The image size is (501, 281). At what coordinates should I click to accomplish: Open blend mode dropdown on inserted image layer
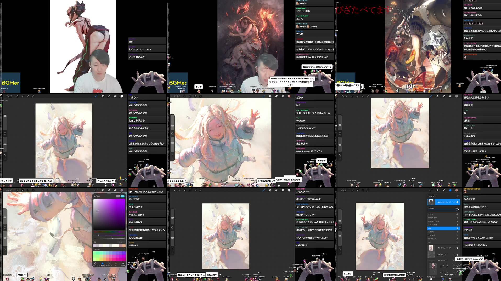pos(454,202)
